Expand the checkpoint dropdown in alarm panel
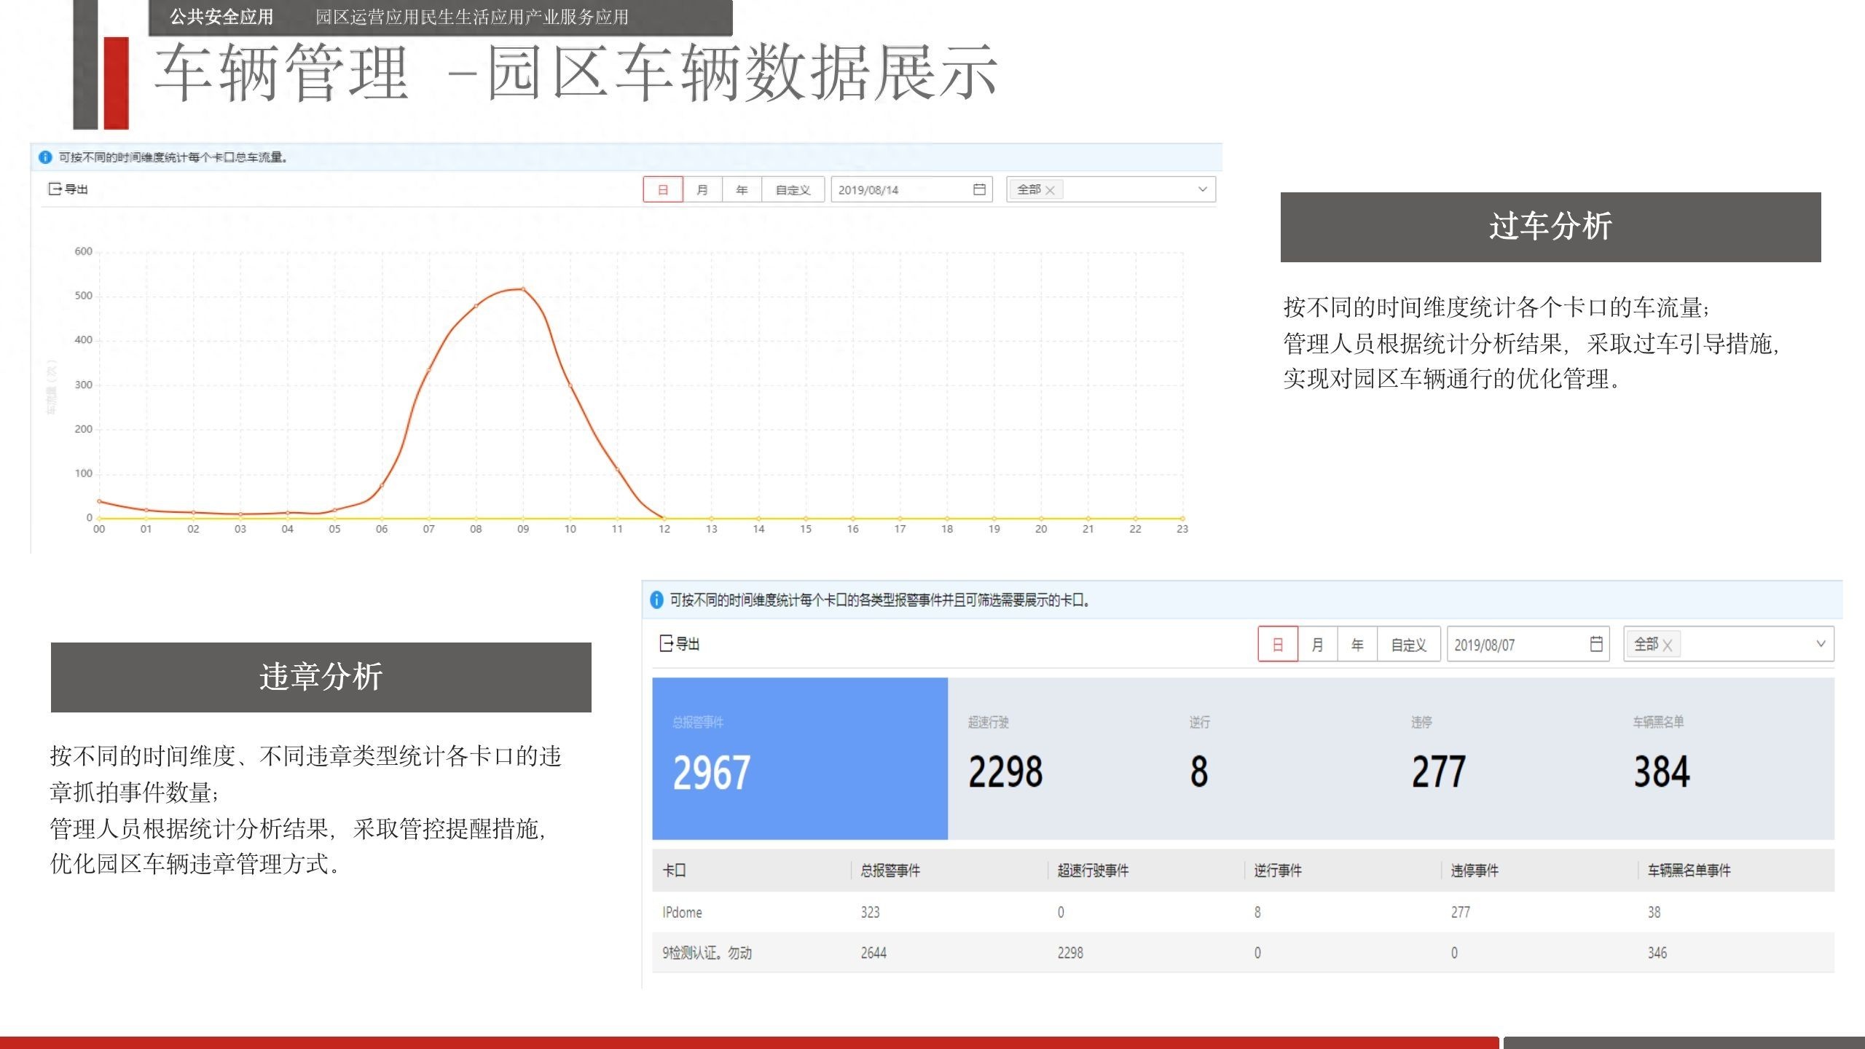The height and width of the screenshot is (1049, 1865). (x=1820, y=644)
